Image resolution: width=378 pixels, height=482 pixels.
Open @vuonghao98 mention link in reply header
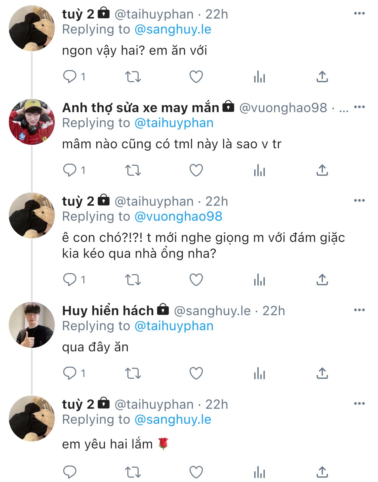pos(178,217)
